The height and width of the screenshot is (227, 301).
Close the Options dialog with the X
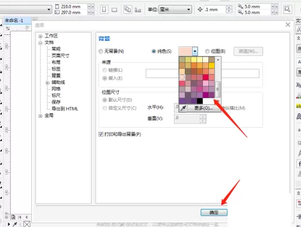[x=288, y=25]
